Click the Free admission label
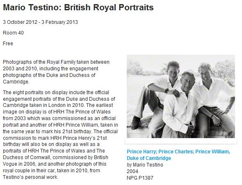The width and height of the screenshot is (242, 185). [x=8, y=44]
